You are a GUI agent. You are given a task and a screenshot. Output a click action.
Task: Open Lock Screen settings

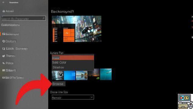click(15, 49)
